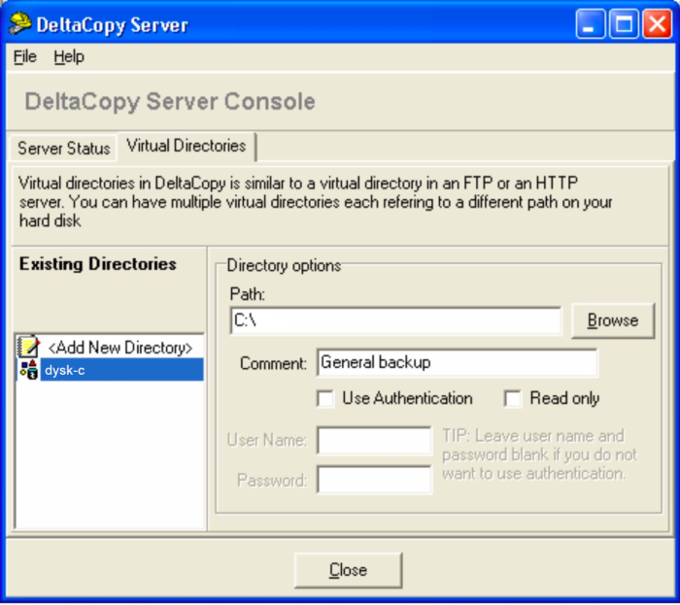This screenshot has height=605, width=680.
Task: Select the Virtual Directories tab
Action: pyautogui.click(x=187, y=146)
